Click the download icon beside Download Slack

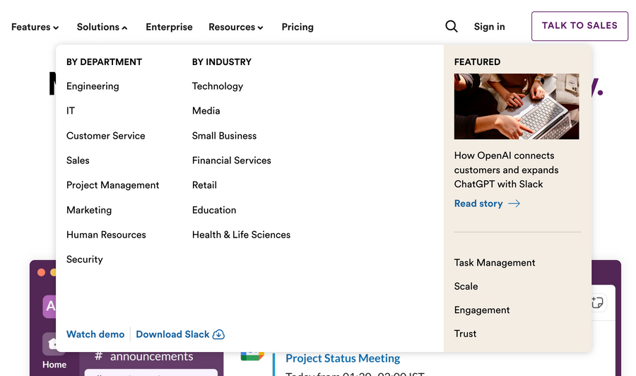pos(218,334)
